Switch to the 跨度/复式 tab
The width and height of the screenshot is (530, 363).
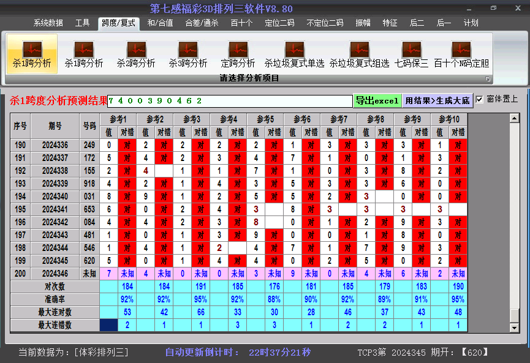pos(119,23)
